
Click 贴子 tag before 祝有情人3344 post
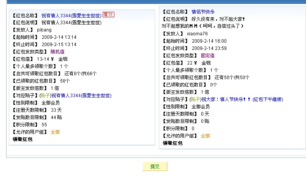[x=45, y=95]
